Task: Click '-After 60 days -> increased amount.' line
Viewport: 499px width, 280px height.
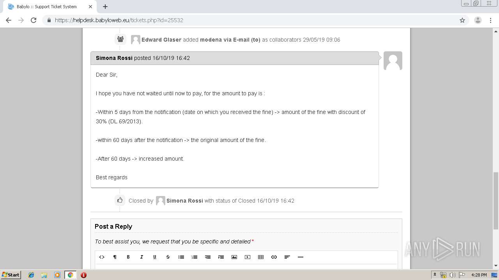Action: pos(140,159)
